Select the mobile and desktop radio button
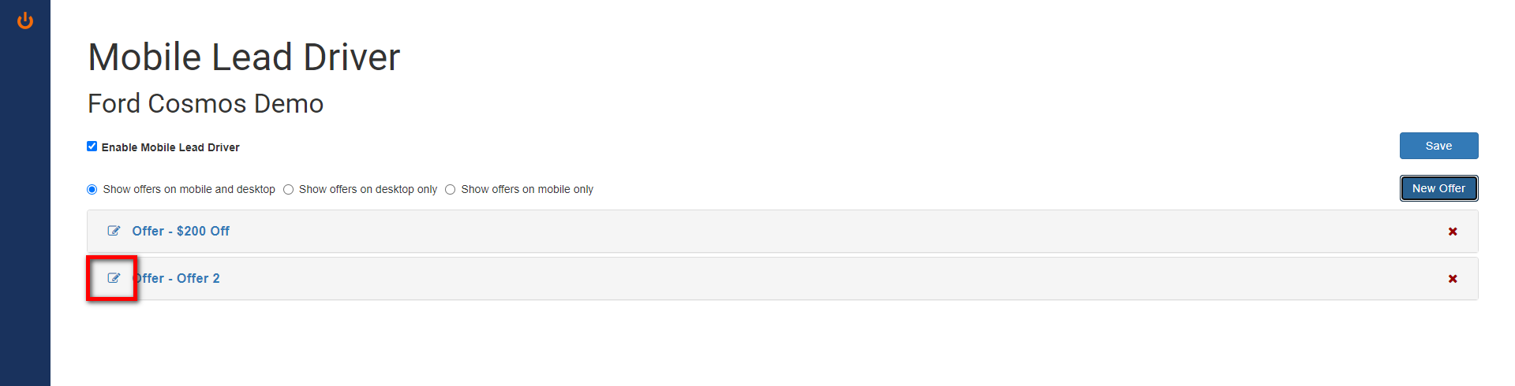This screenshot has width=1515, height=386. (92, 190)
